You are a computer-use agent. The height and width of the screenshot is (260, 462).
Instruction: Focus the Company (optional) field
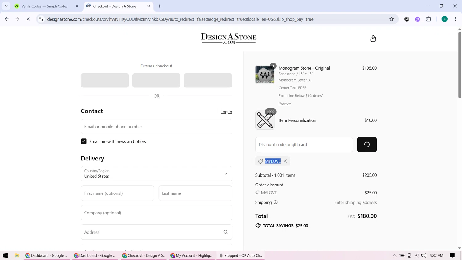[x=156, y=213]
